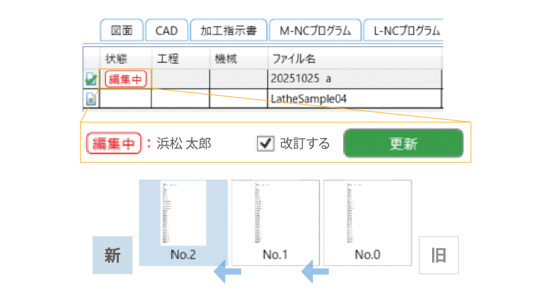Switch to the L-NCプログラム tab
The width and height of the screenshot is (540, 295).
click(403, 31)
